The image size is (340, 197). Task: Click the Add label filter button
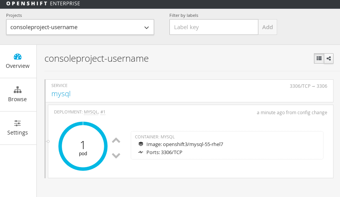(x=267, y=27)
